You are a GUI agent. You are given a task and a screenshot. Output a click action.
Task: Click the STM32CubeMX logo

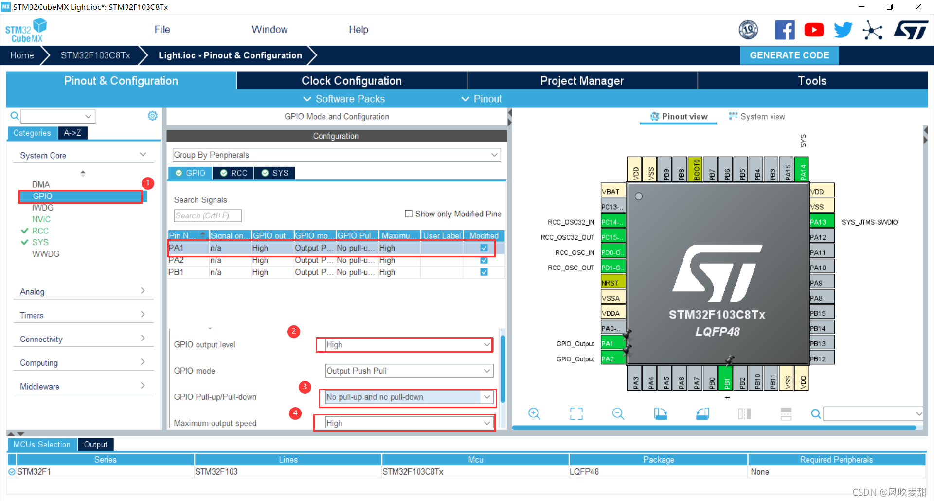(x=26, y=31)
